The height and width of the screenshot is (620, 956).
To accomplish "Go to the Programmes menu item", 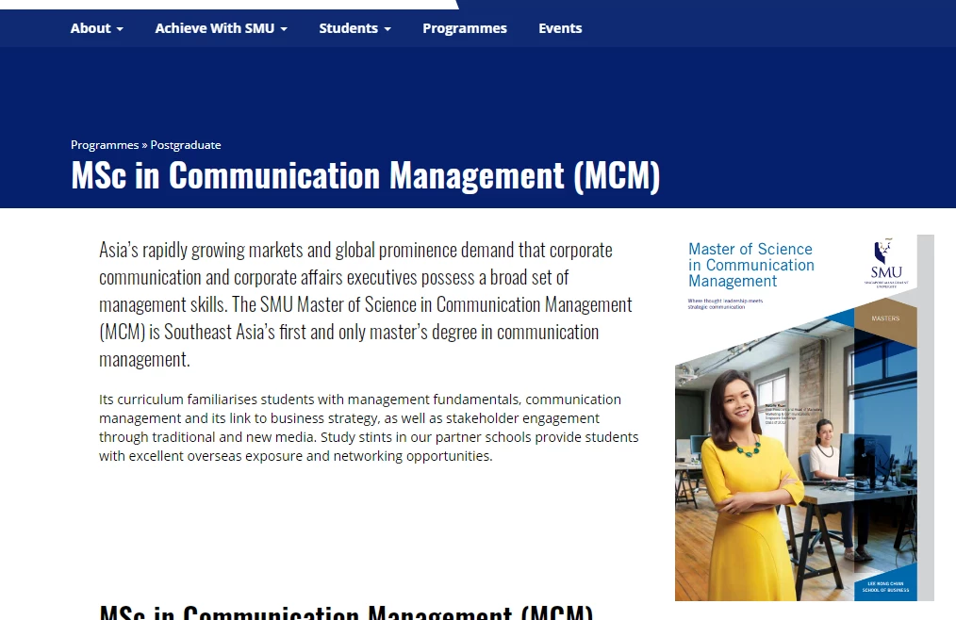I will 465,28.
